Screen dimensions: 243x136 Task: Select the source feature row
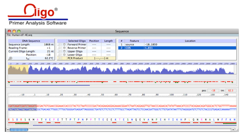(177, 44)
